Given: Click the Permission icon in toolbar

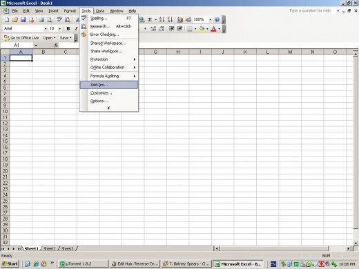Looking at the screenshot, I should [32, 20].
